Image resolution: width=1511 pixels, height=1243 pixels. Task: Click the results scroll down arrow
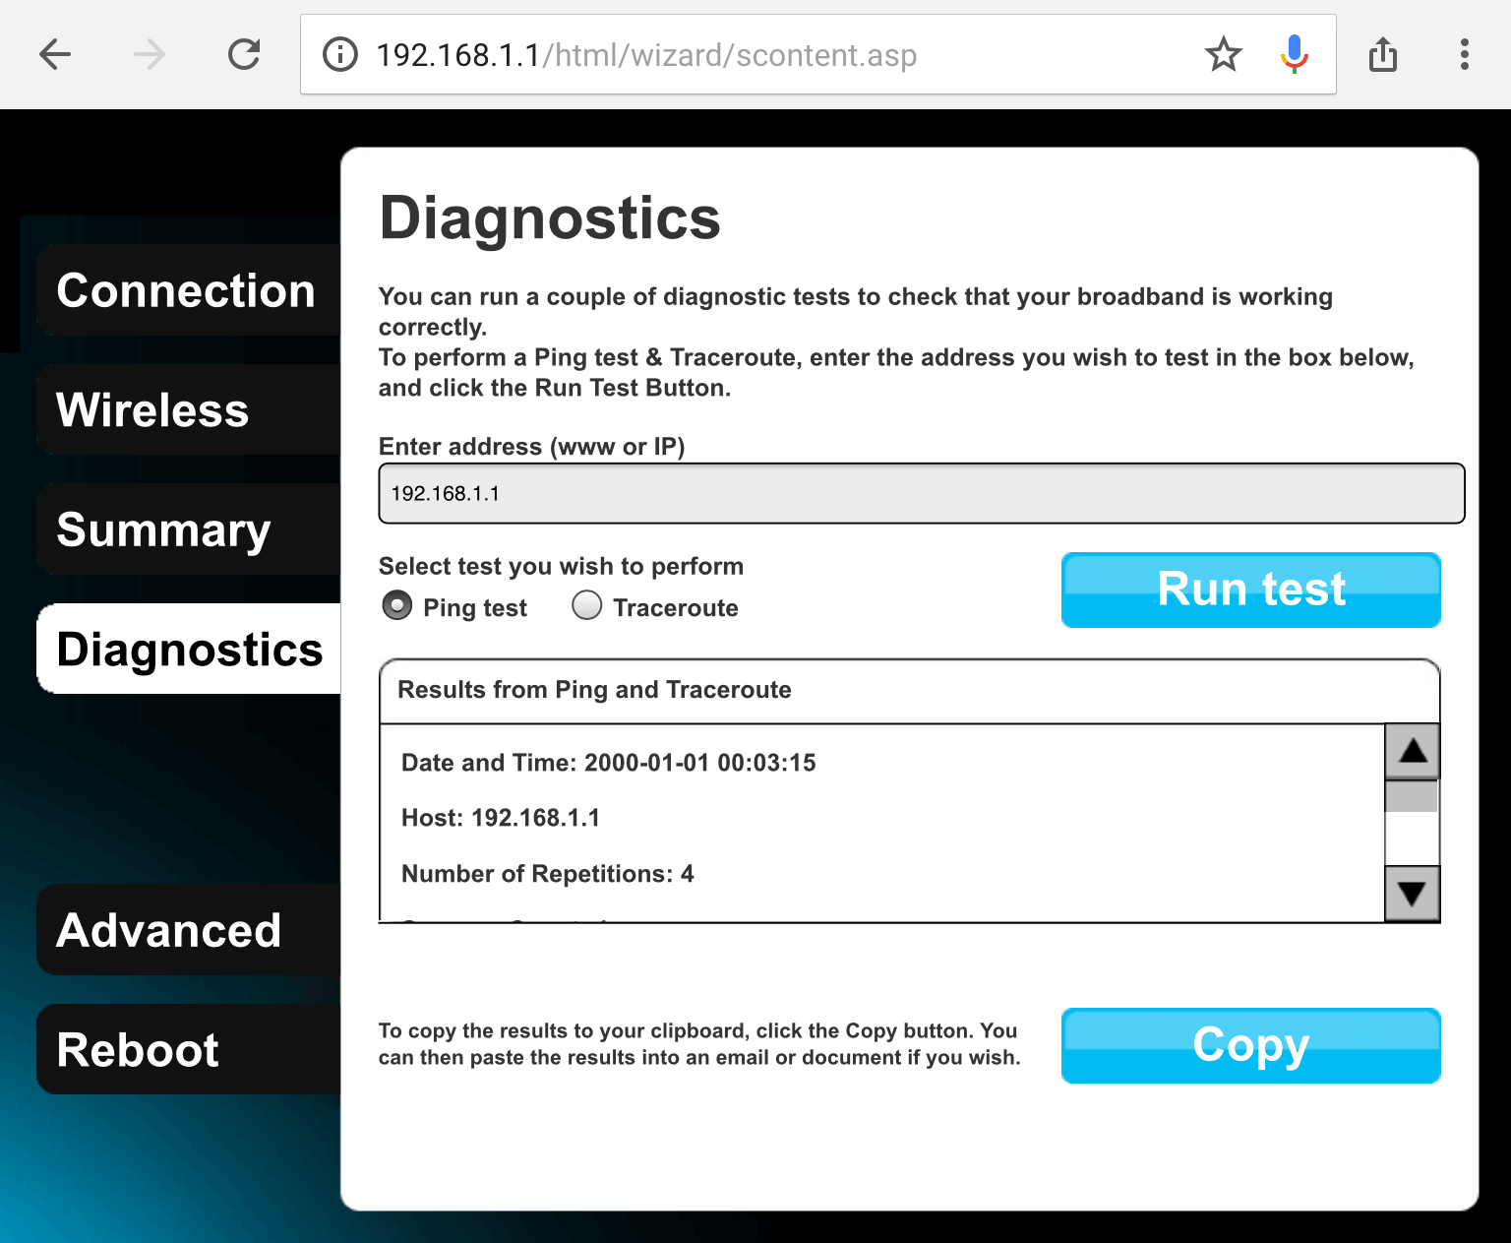[1413, 894]
